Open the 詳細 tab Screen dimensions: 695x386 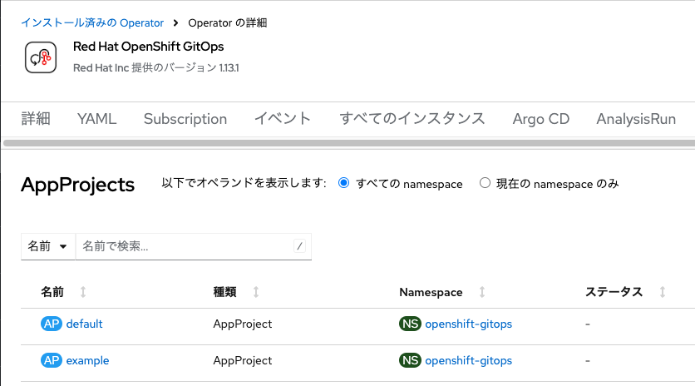point(36,119)
